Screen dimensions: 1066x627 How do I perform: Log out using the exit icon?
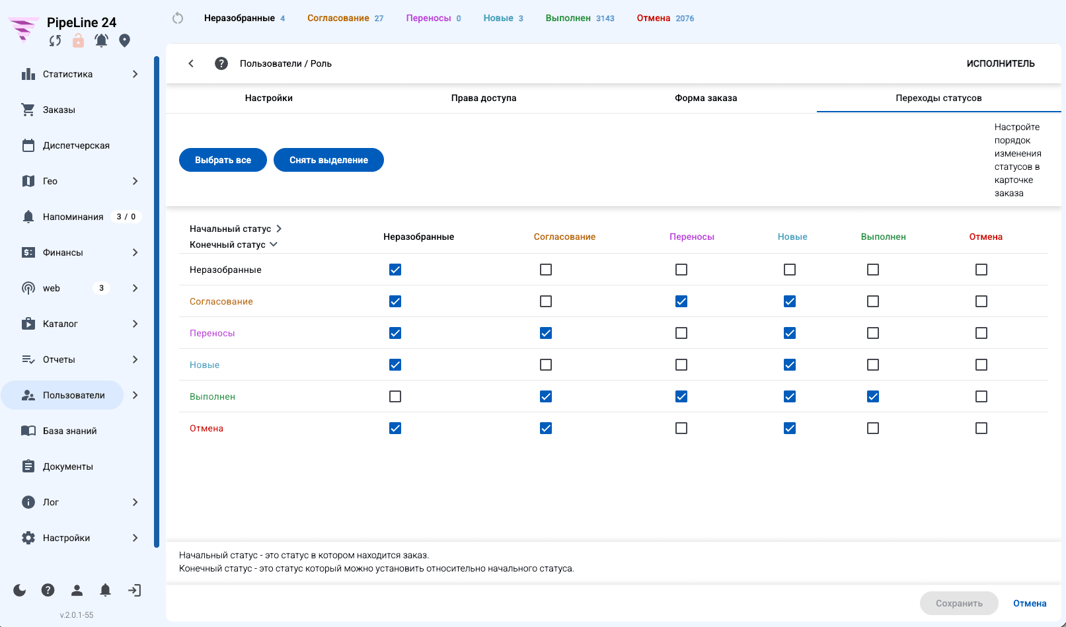click(x=135, y=590)
